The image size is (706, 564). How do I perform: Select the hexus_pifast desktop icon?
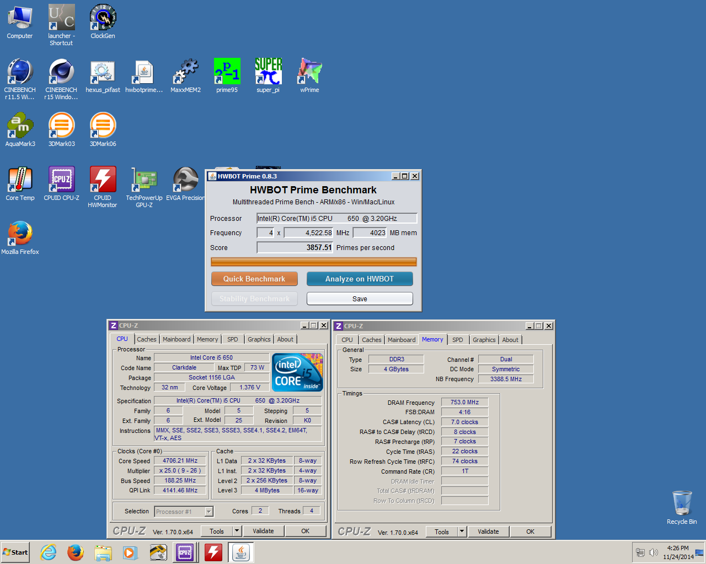tap(103, 76)
